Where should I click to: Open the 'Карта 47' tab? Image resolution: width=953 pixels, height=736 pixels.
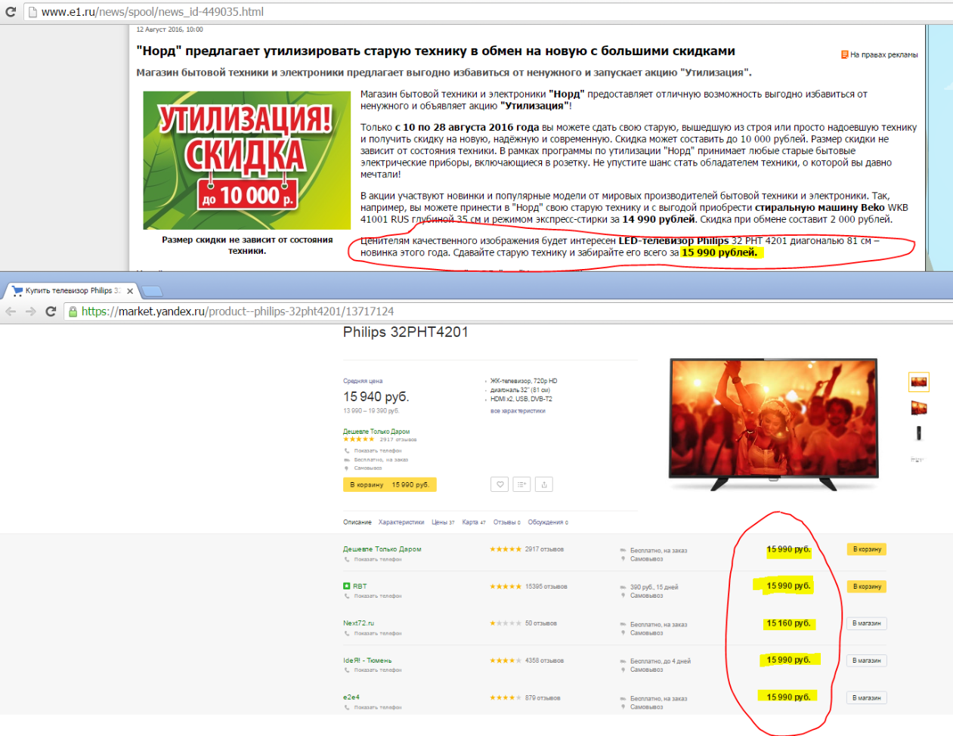tap(474, 522)
